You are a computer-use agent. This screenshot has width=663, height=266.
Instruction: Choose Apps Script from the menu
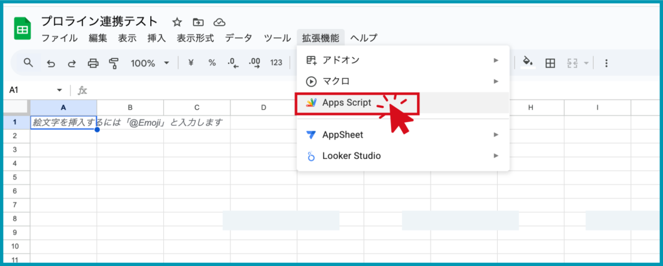403,103
